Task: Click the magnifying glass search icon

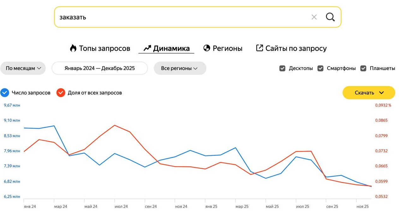Action: (x=330, y=17)
